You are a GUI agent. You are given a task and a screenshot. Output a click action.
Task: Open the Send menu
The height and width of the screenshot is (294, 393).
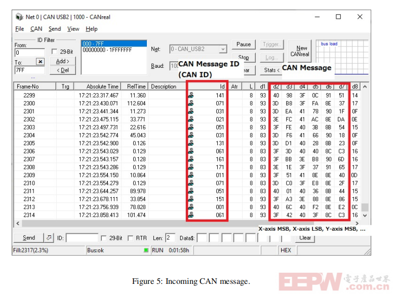point(55,29)
